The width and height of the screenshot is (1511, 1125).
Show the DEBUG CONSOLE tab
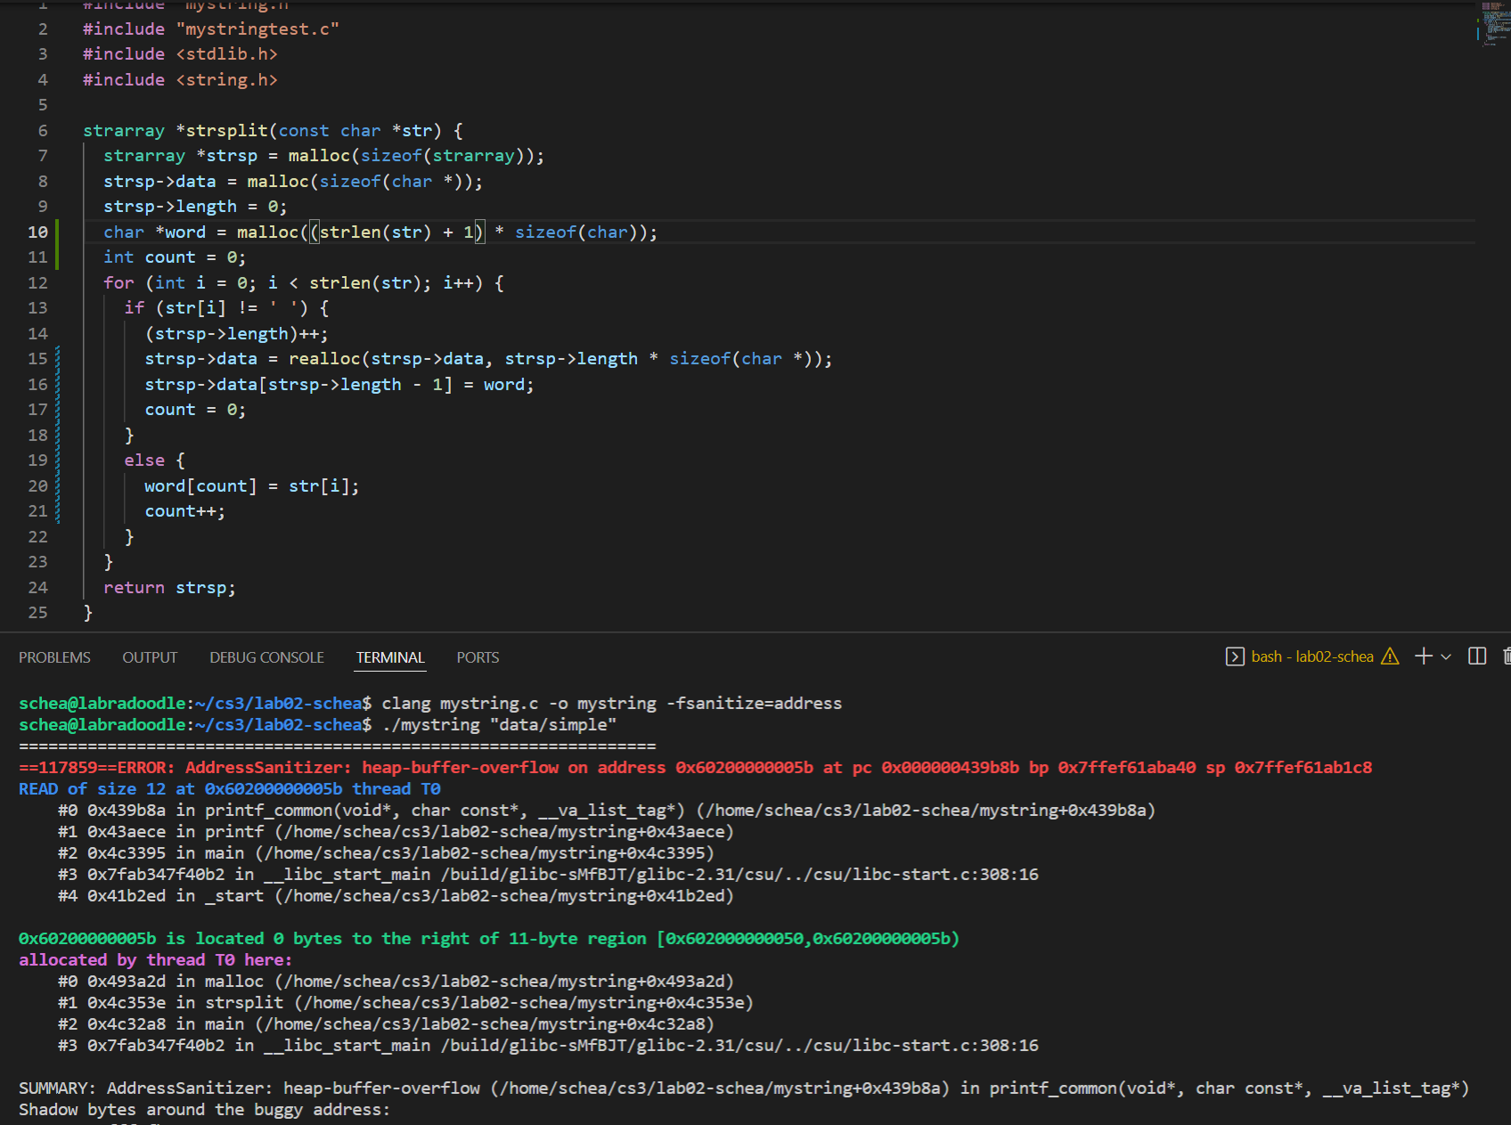click(x=266, y=657)
